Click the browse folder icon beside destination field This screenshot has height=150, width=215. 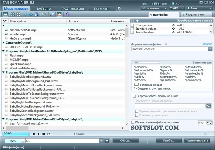click(209, 106)
